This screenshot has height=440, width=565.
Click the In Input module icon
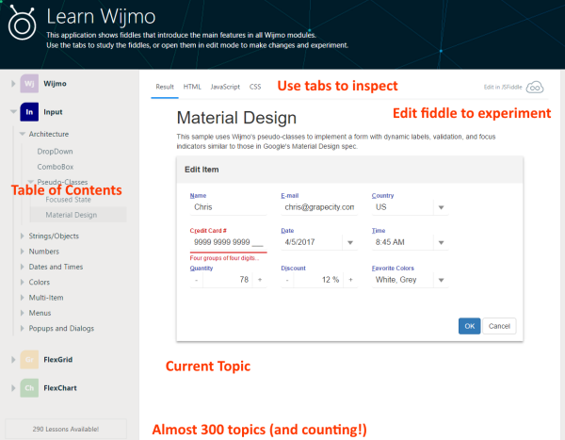point(29,112)
